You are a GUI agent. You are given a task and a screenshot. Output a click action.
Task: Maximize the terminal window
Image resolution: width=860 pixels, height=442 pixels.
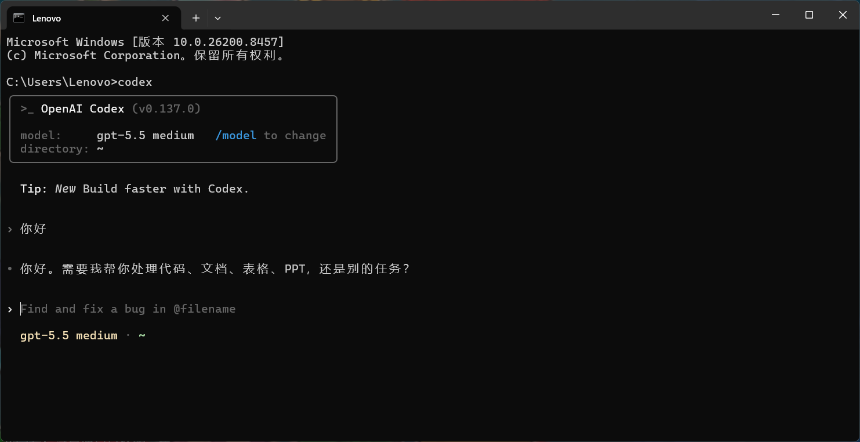(x=809, y=15)
